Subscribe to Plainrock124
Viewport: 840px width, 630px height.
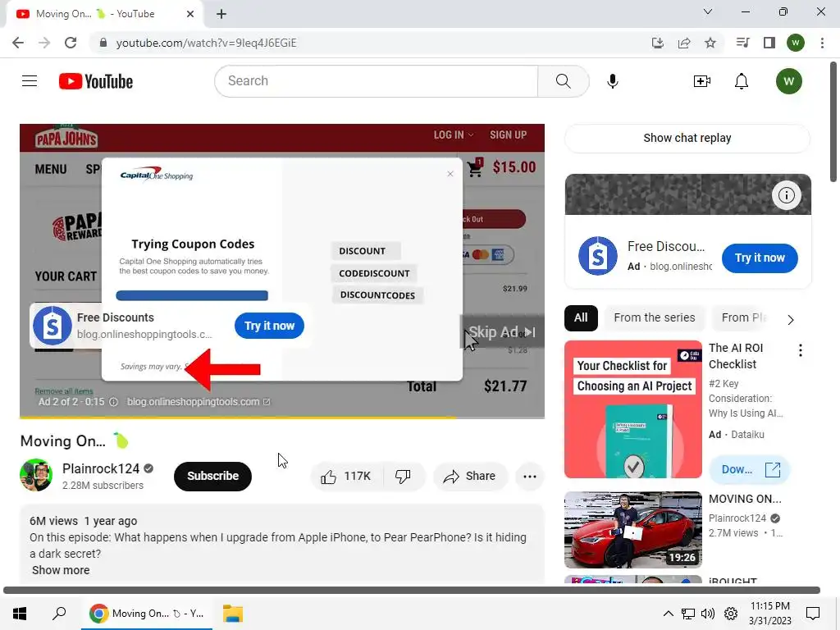(x=212, y=476)
